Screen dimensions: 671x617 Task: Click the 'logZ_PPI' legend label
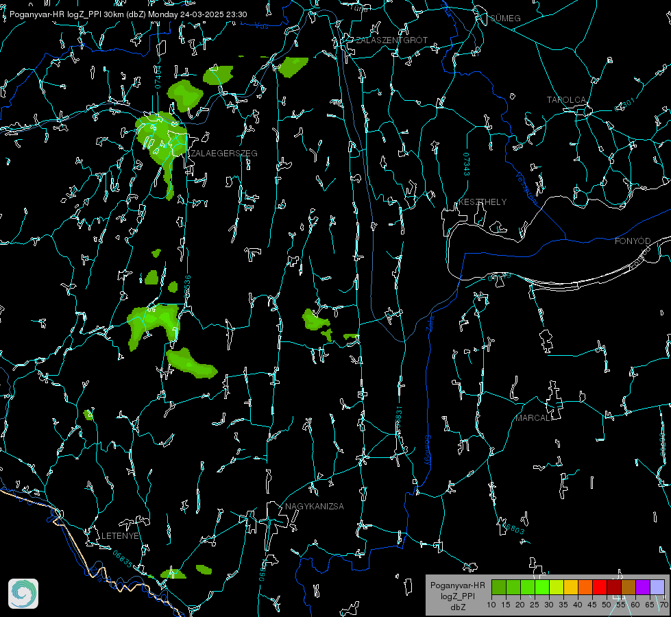457,596
